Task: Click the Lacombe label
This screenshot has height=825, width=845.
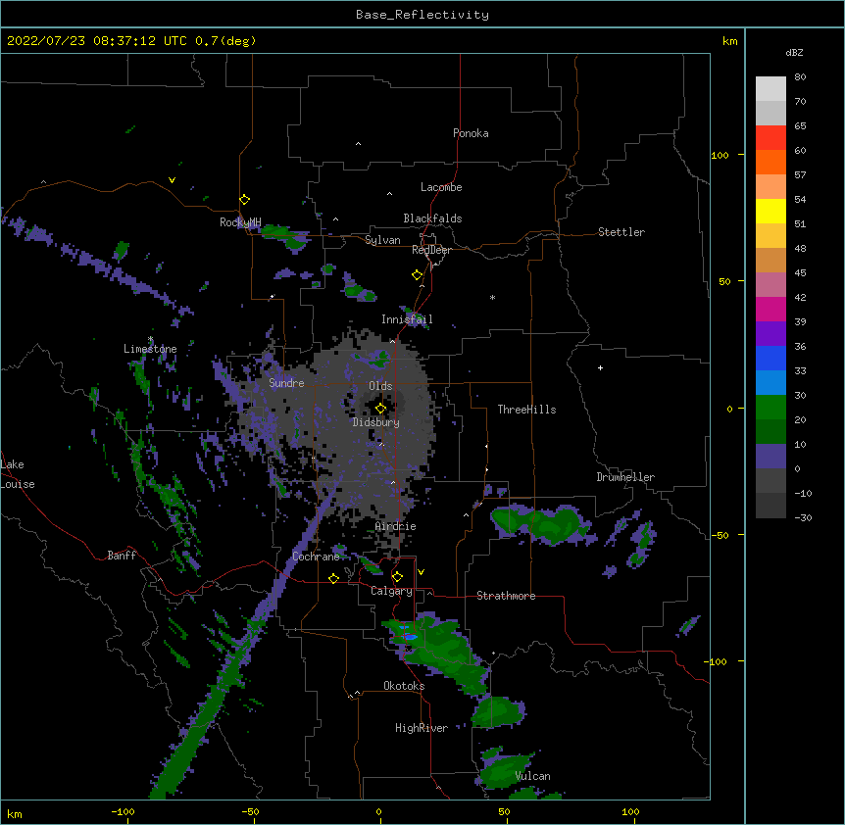Action: [441, 187]
